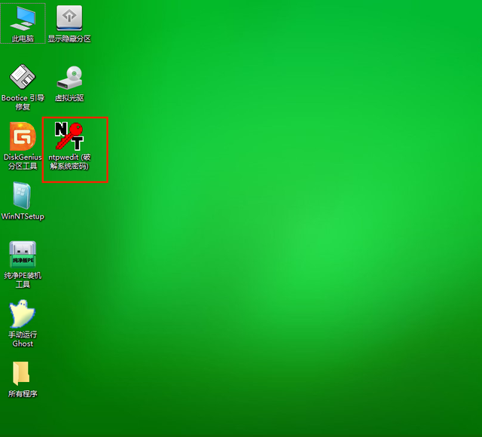
Task: Select the Bootice 引导修复 floppy icon
Action: point(23,77)
